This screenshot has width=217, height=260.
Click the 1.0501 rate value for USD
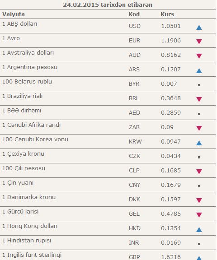click(171, 26)
